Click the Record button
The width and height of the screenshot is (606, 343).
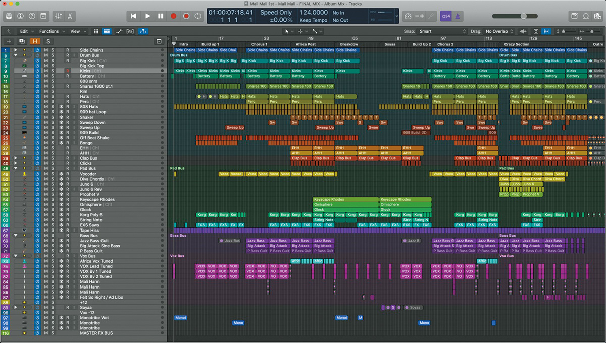coord(173,16)
